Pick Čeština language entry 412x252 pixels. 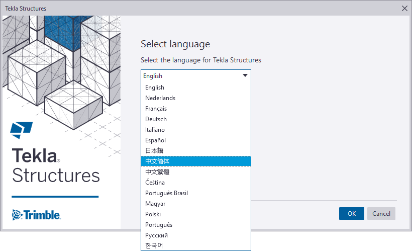tap(196, 182)
